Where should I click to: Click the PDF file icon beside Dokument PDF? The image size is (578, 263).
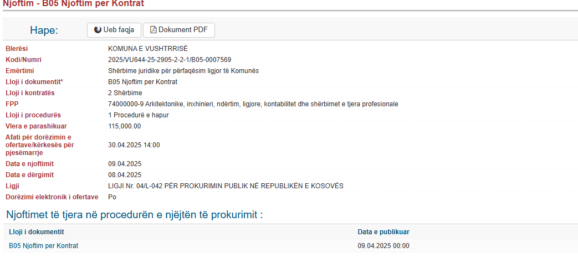pyautogui.click(x=154, y=30)
